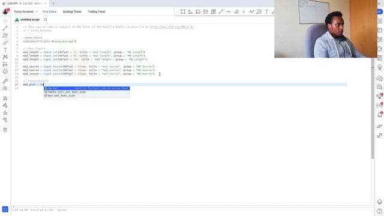Open alerts clock icon in right sidebar
The width and height of the screenshot is (384, 216).
coord(380,30)
